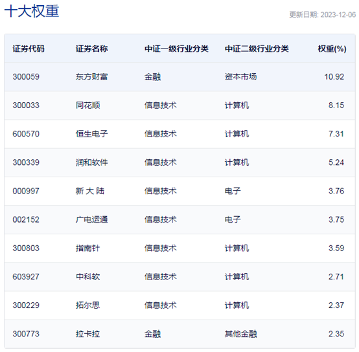The width and height of the screenshot is (359, 352).
Task: Select security code 300803
Action: click(x=26, y=248)
